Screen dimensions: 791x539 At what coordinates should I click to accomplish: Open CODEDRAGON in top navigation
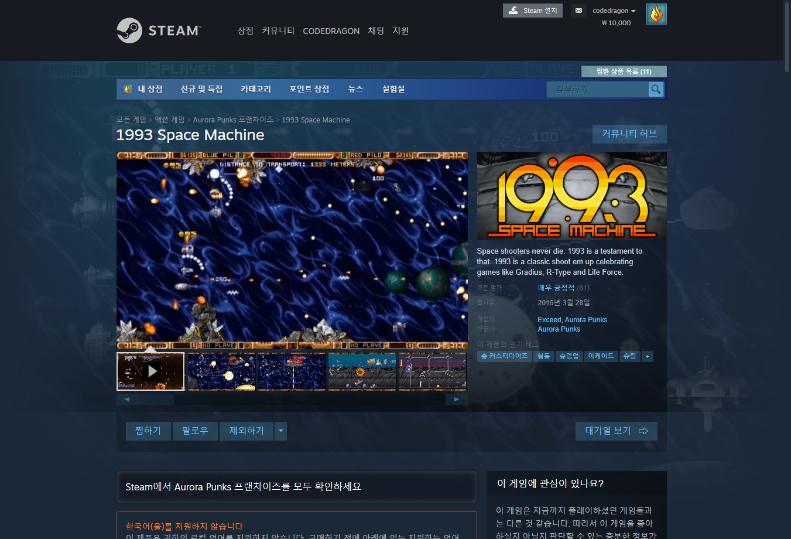pyautogui.click(x=331, y=31)
